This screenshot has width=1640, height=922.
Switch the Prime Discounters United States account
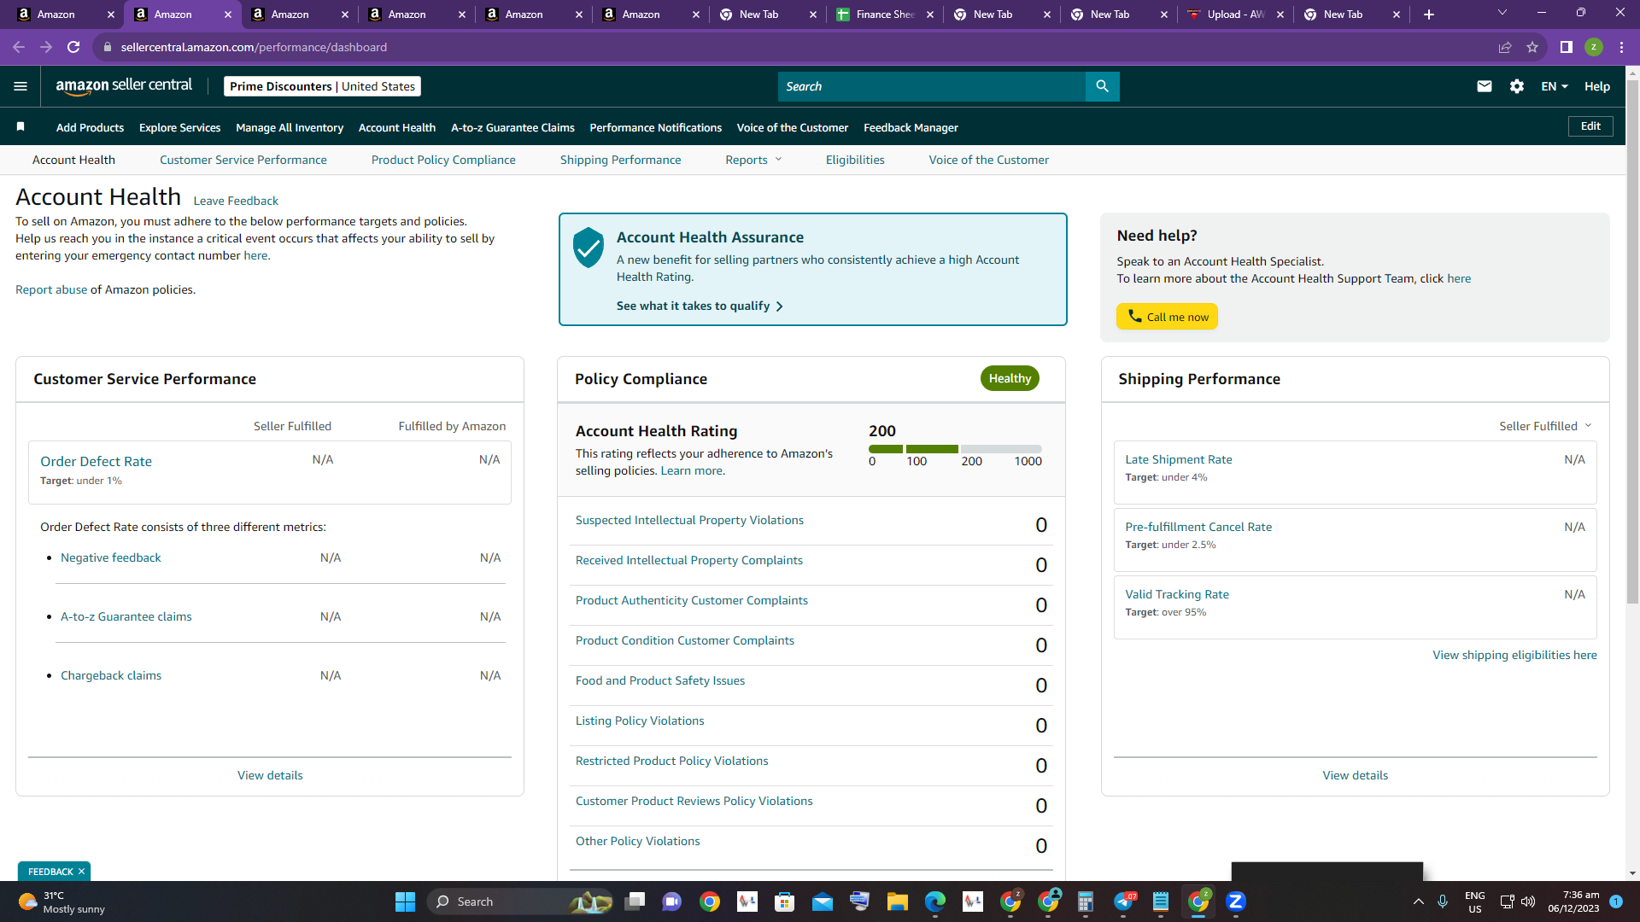322,86
